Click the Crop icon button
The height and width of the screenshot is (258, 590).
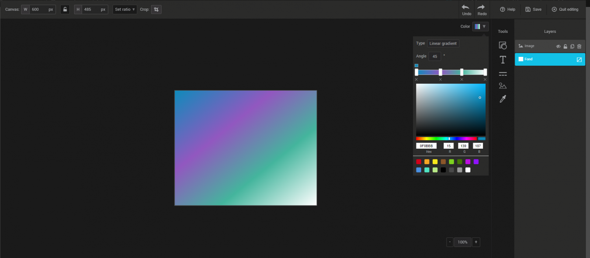[156, 10]
